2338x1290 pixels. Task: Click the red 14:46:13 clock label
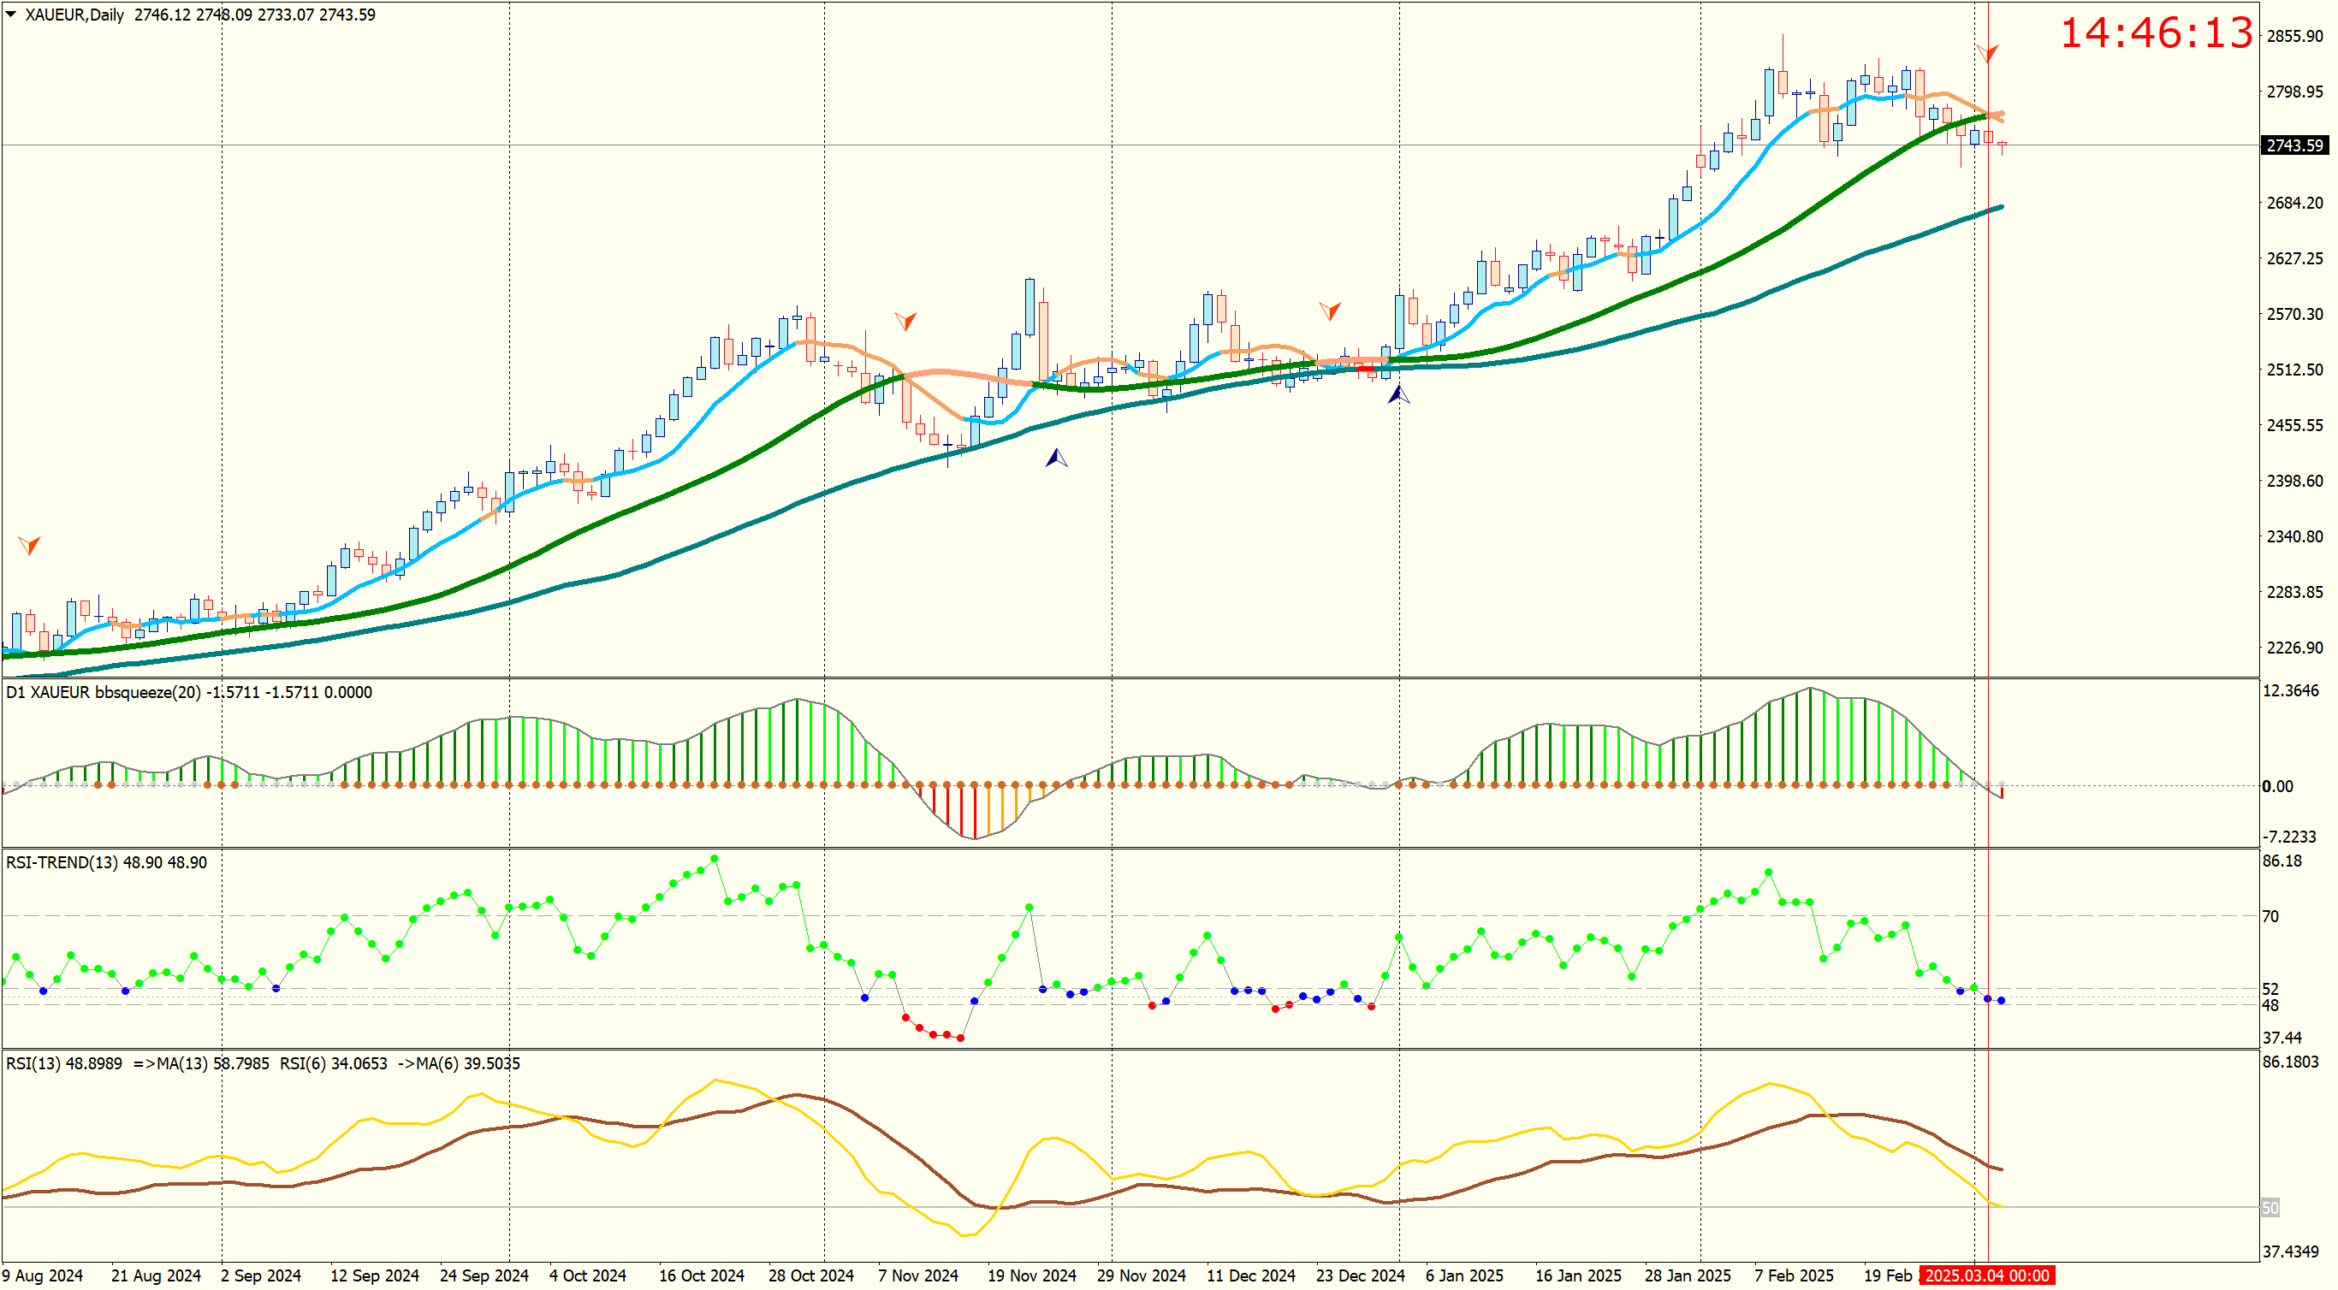pos(2157,34)
